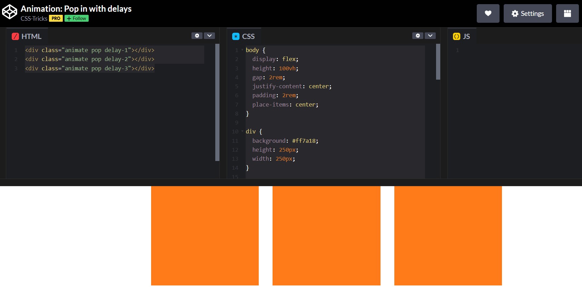The image size is (582, 302).
Task: Click the red HTML slash icon
Action: [x=15, y=36]
